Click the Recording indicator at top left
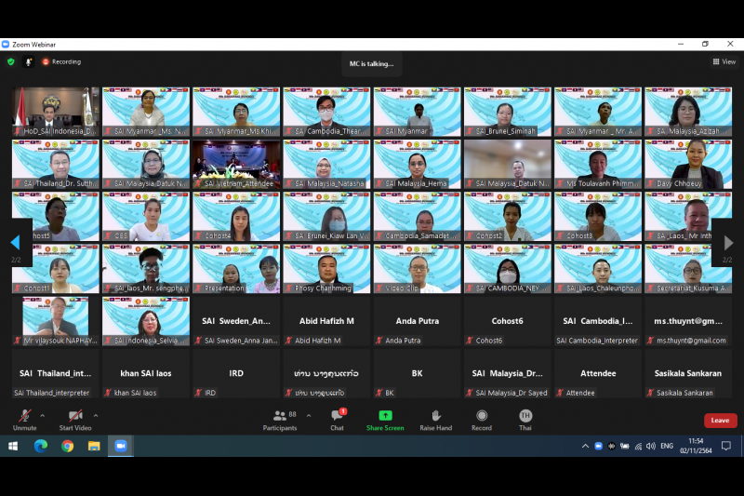The image size is (744, 496). coord(61,62)
